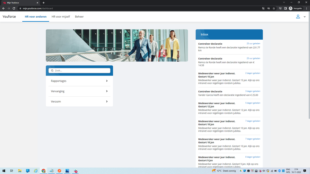The width and height of the screenshot is (310, 174).
Task: Click the search magnifier icon
Action: pyautogui.click(x=52, y=70)
